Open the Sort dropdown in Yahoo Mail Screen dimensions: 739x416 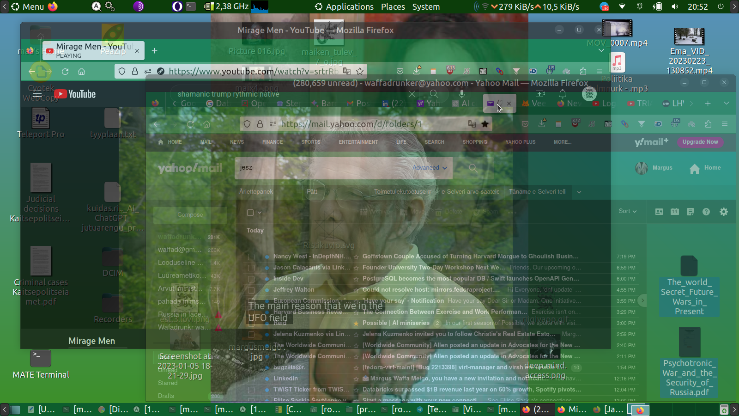click(628, 211)
